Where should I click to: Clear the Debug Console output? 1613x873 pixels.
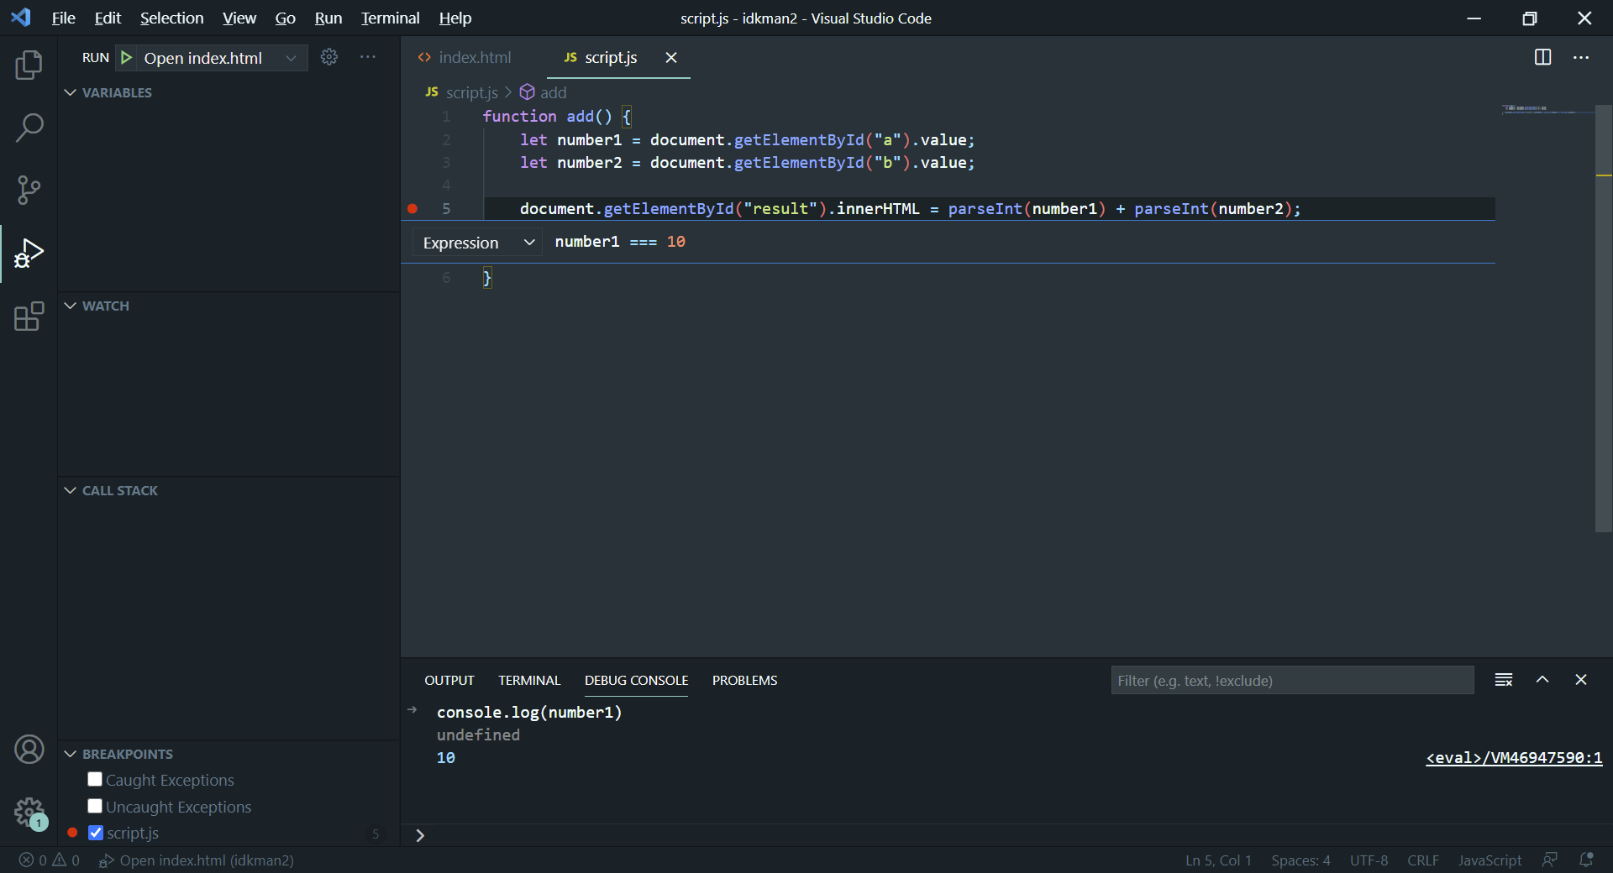coord(1503,680)
